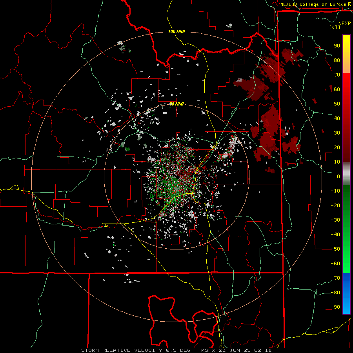Click the positive 30 kt scale value

coord(337,133)
